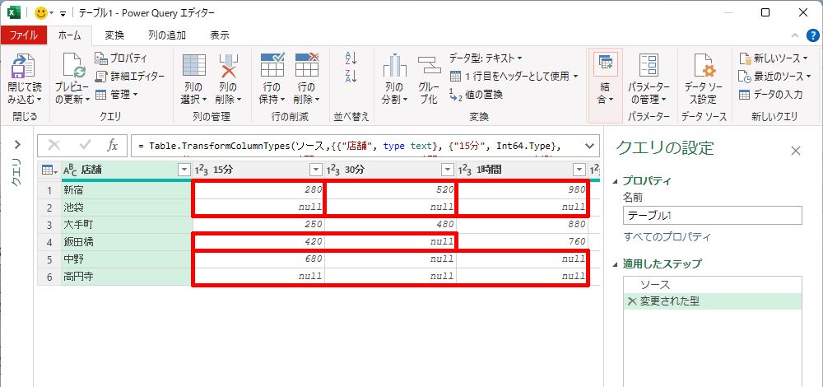Screen dimensions: 823x387
Task: Click the すべてのプロパティ link
Action: (667, 237)
